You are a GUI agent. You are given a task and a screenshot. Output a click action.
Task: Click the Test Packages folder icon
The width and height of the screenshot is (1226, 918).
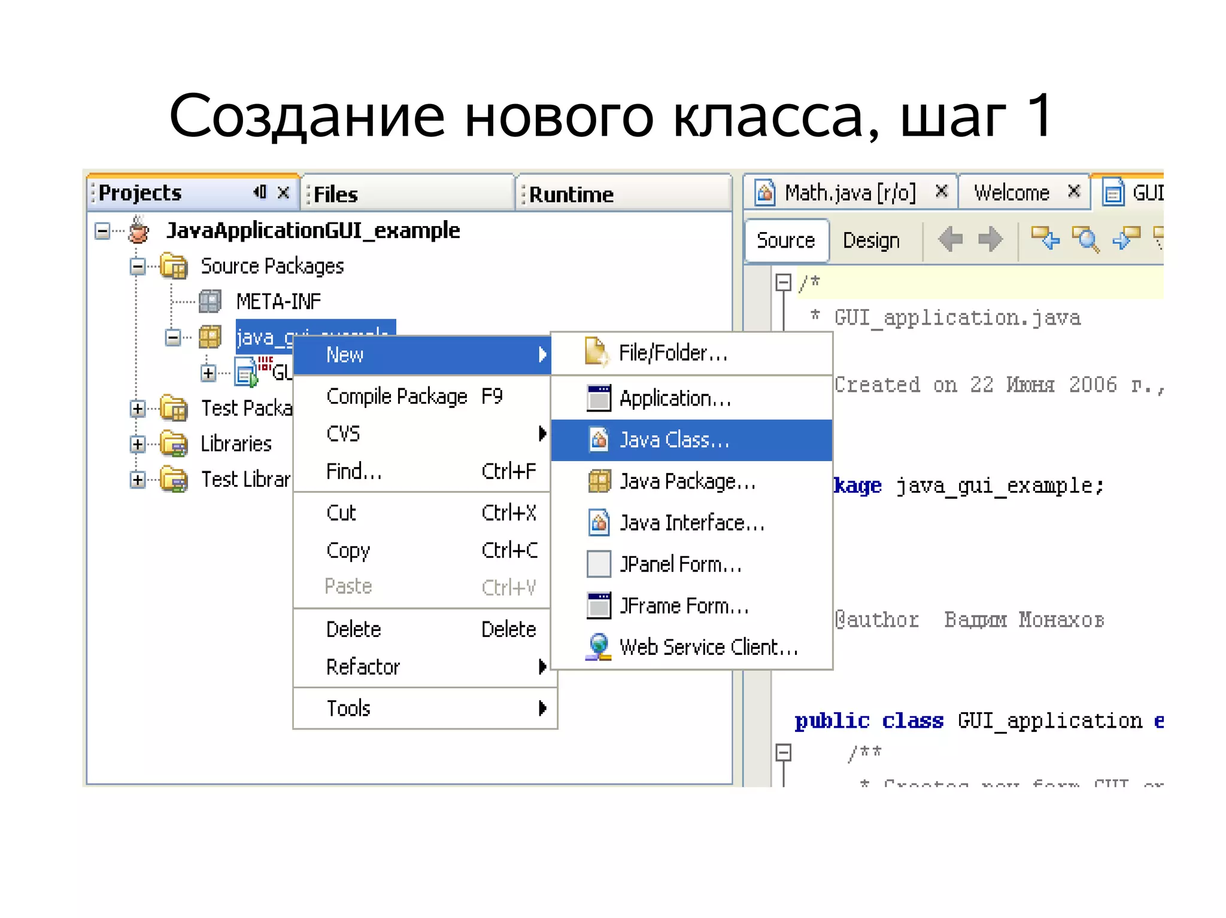tap(174, 408)
